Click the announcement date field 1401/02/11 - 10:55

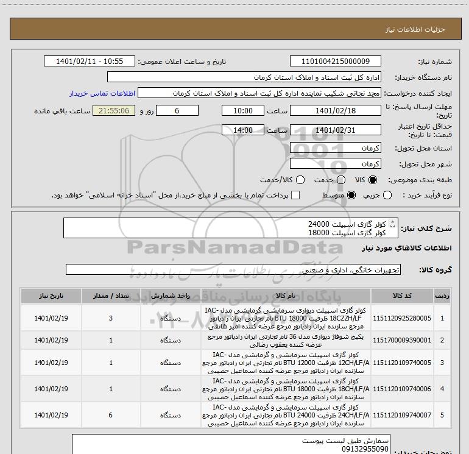tap(90, 61)
